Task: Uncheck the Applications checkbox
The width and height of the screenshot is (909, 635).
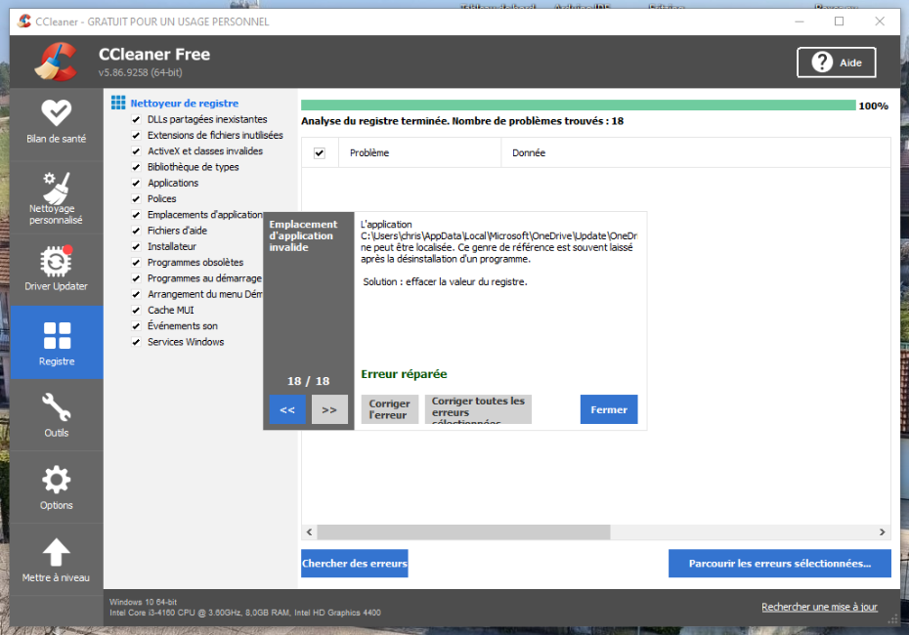Action: [136, 183]
